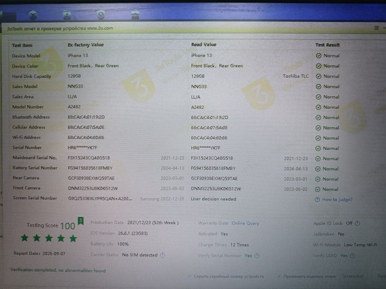Click the iOS Version 26.6.1 (23G83) value
The image size is (386, 289).
(133, 233)
